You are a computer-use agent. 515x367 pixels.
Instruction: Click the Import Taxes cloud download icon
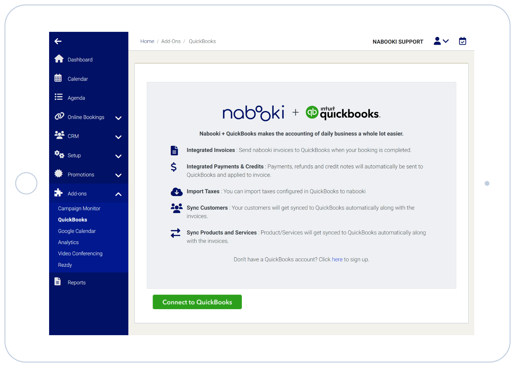click(x=177, y=192)
